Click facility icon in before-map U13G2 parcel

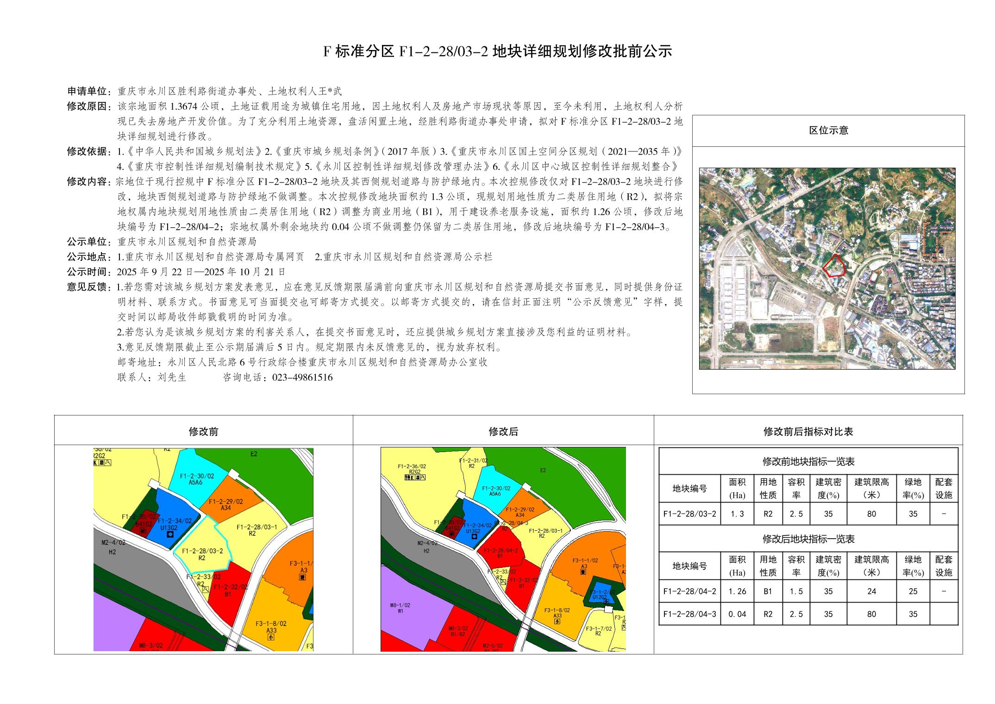170,534
